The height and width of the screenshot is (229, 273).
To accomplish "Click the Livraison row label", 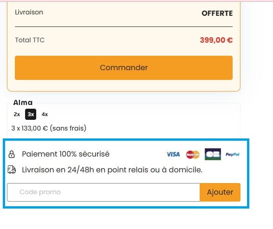I will [29, 12].
